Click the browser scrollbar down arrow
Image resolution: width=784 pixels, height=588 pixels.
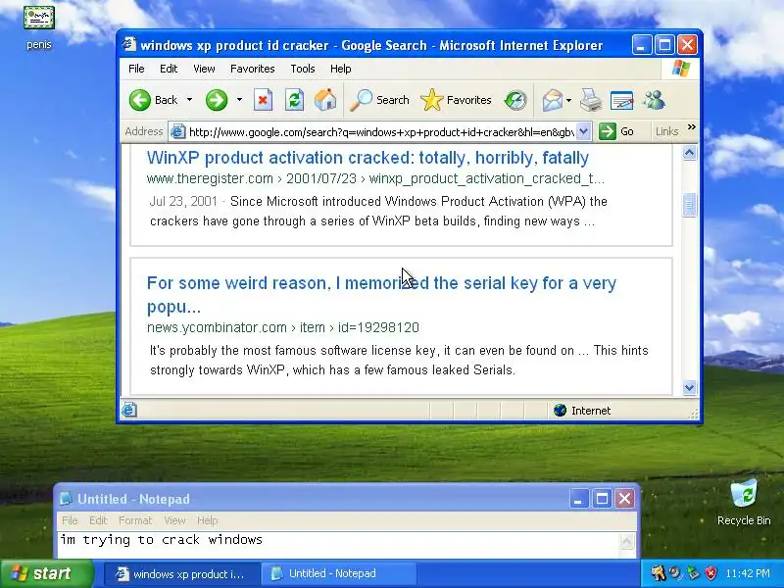pos(690,387)
